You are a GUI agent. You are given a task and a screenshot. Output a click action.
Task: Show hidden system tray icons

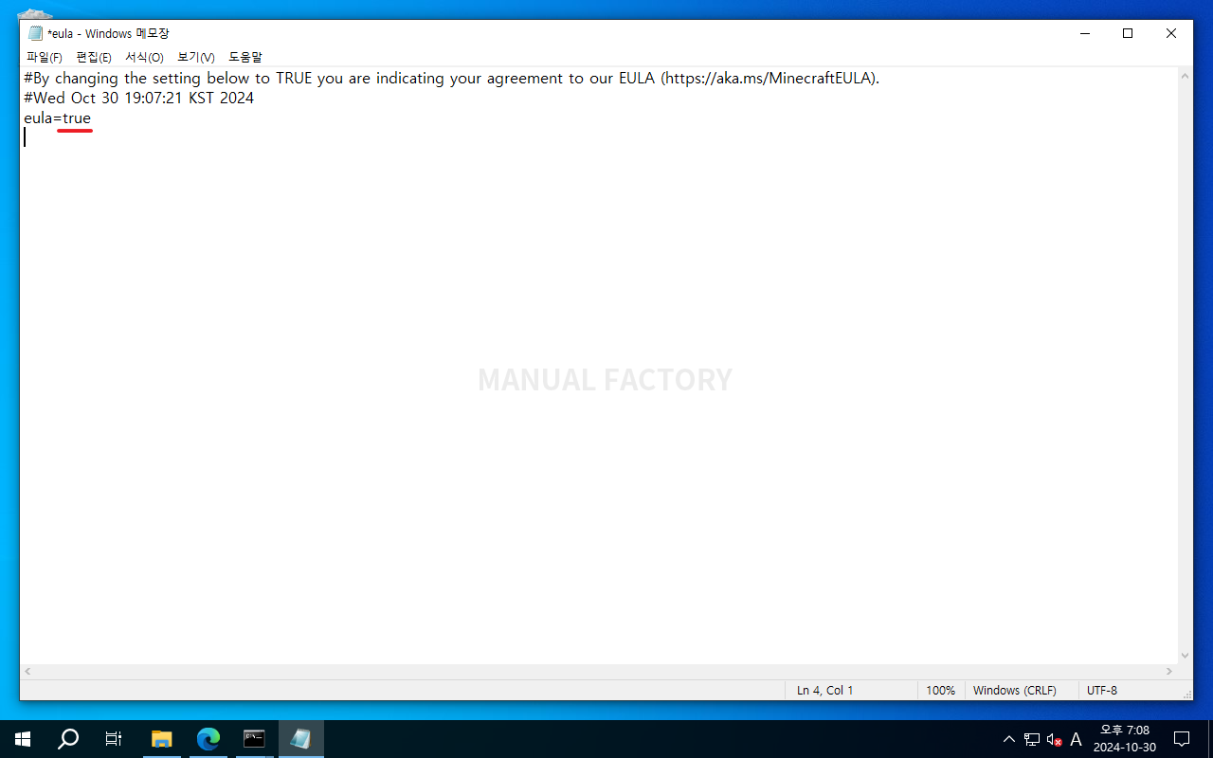(1008, 740)
